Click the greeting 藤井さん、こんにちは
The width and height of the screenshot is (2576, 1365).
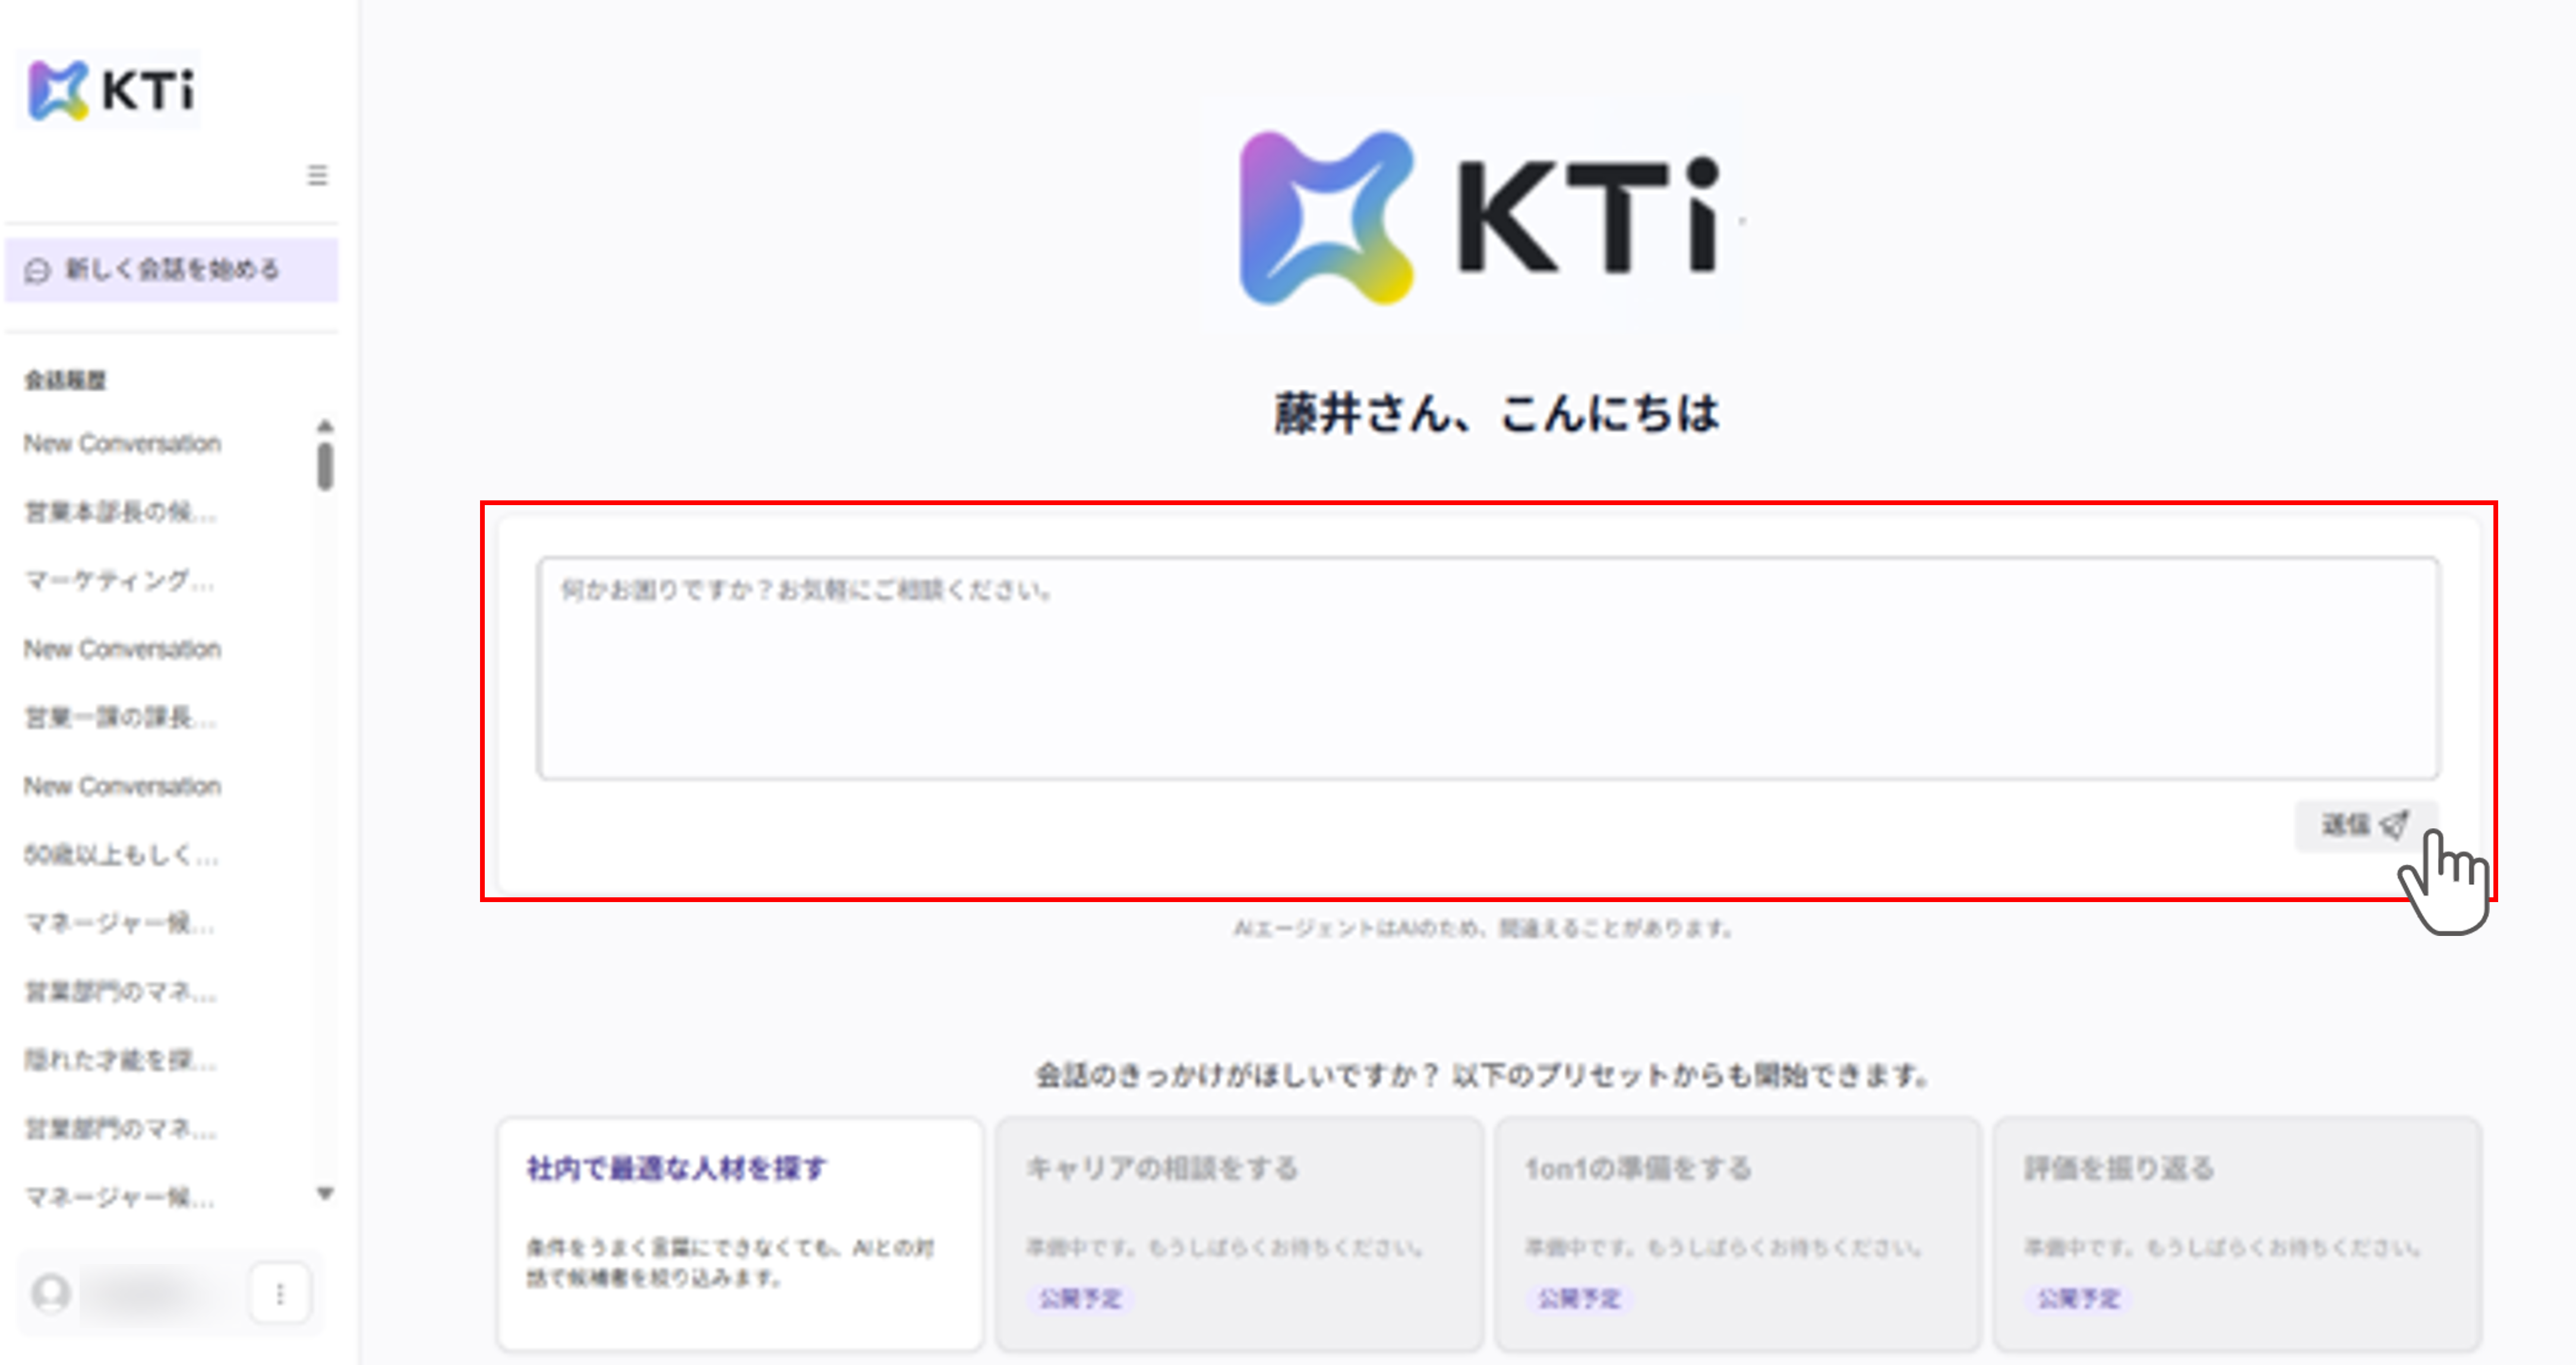click(1496, 413)
